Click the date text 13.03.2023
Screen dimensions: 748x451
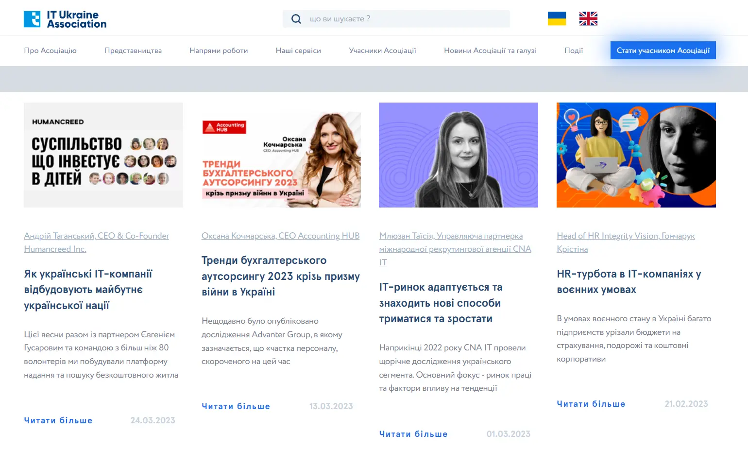[x=331, y=406]
